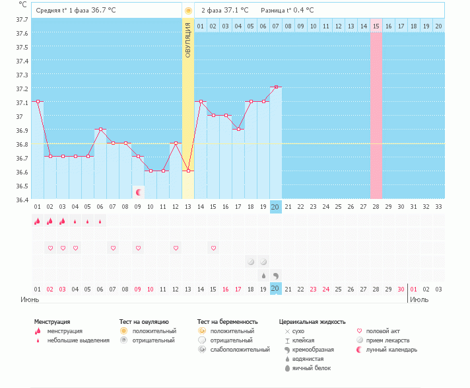Click the 37.1 temperature point on day 01
Image resolution: width=470 pixels, height=388 pixels.
pyautogui.click(x=38, y=102)
